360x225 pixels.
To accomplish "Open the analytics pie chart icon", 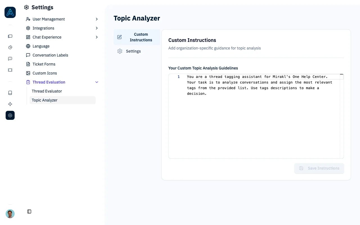I will (10, 48).
